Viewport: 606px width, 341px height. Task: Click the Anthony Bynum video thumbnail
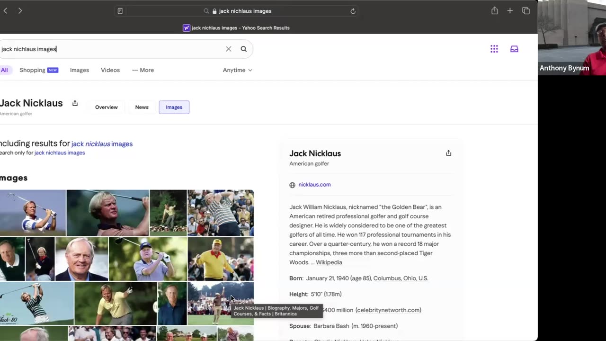[x=572, y=38]
